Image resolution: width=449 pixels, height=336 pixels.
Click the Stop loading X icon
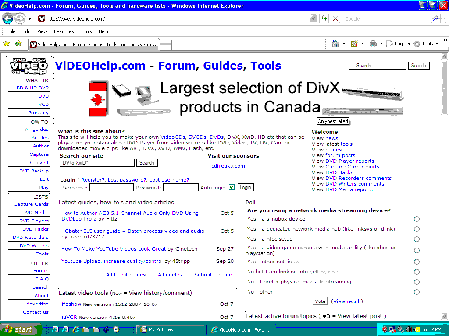[x=335, y=18]
